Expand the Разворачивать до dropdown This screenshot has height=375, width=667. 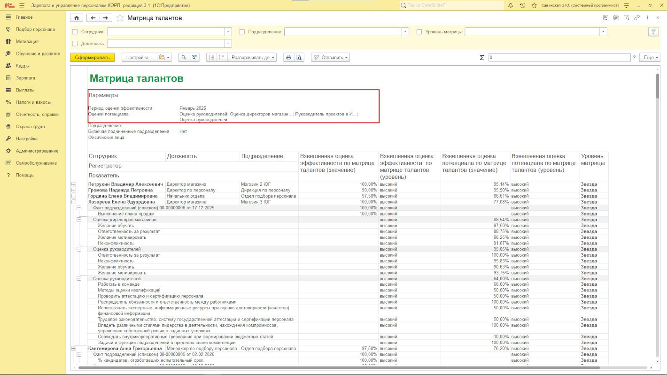pyautogui.click(x=253, y=57)
